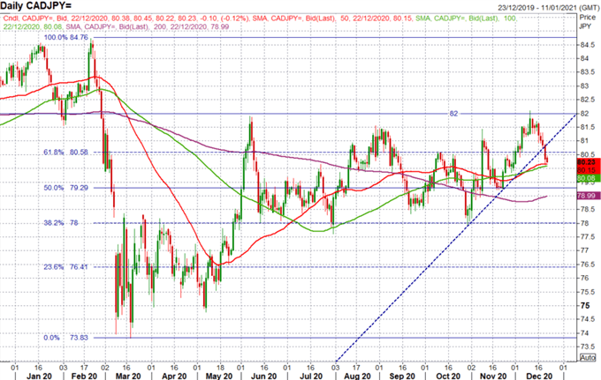Click the Cndl, CADJPY= Bid legend entry

click(127, 19)
